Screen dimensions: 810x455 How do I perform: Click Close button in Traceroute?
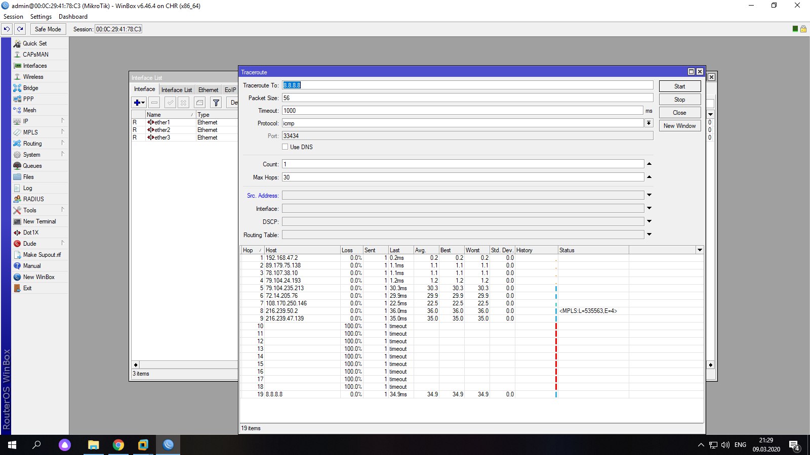click(x=680, y=113)
